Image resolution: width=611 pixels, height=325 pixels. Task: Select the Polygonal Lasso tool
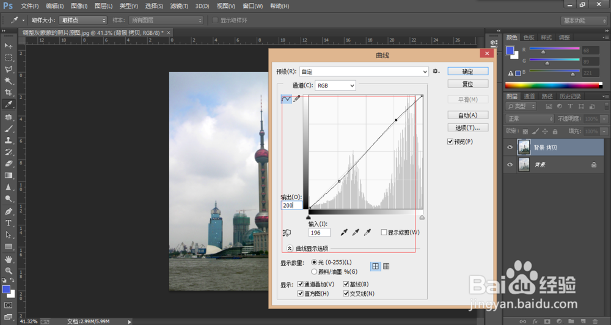(x=8, y=70)
